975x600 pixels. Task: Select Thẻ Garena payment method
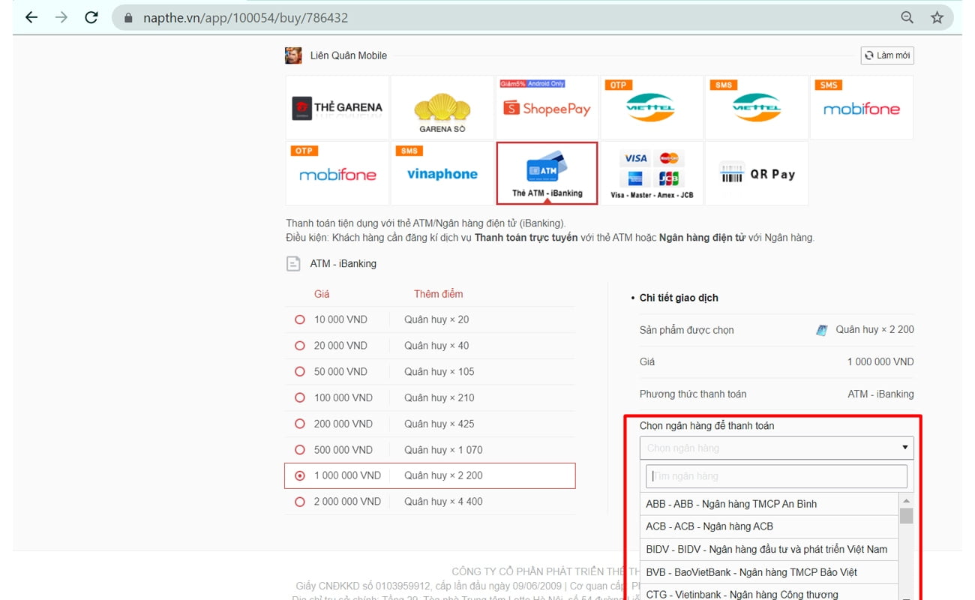337,107
